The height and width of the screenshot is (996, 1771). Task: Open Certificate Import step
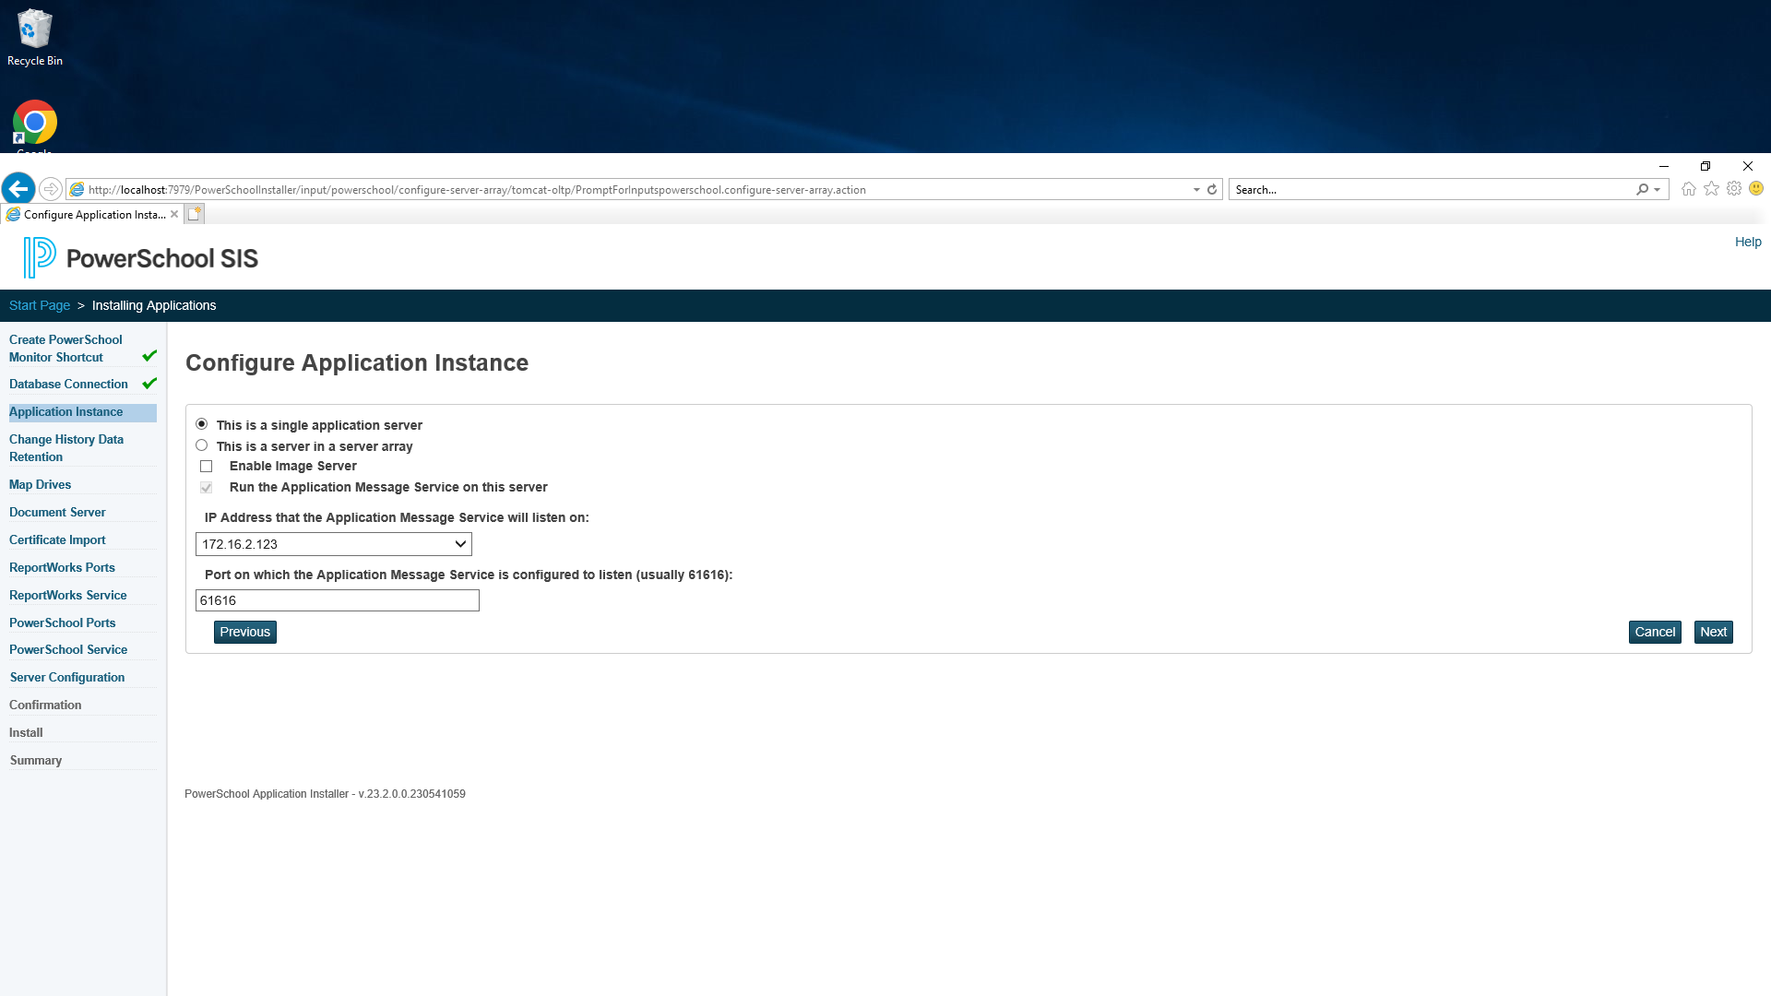tap(57, 539)
